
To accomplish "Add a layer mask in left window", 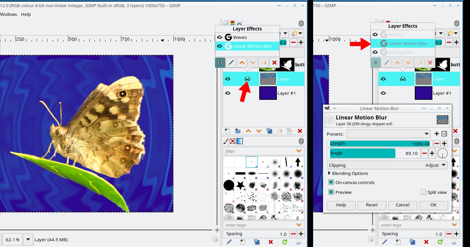I will pos(290,131).
